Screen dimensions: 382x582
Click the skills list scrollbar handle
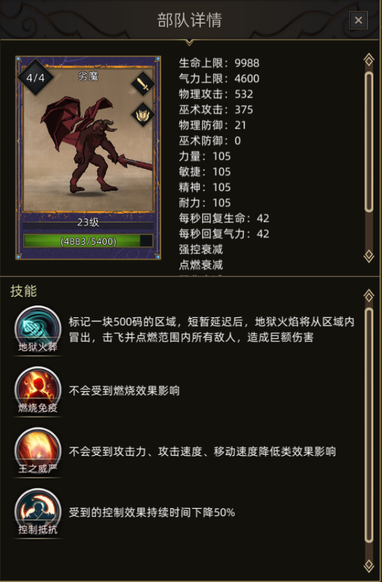[369, 425]
